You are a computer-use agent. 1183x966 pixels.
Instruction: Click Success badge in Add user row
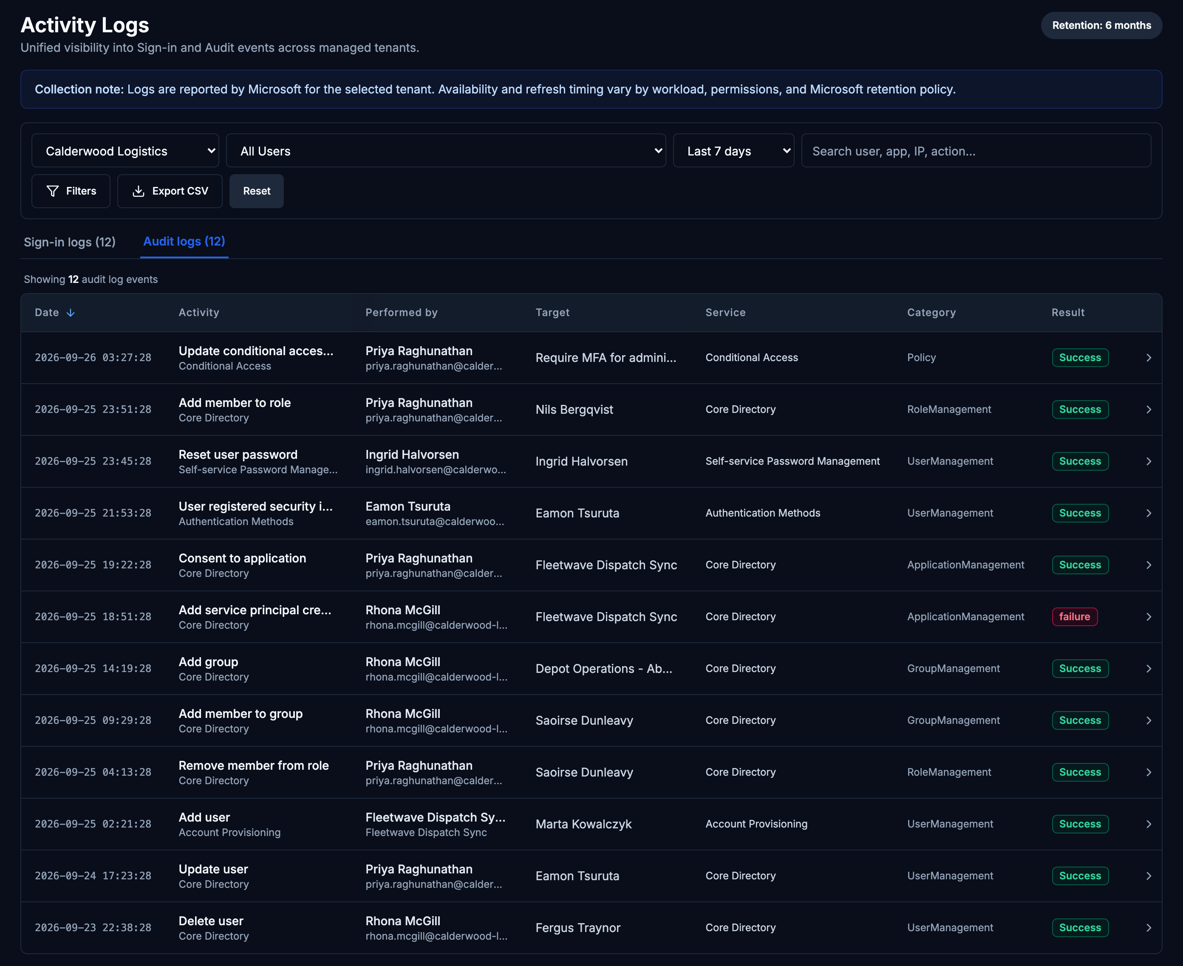1080,824
